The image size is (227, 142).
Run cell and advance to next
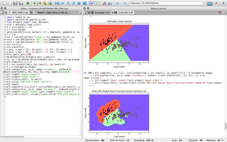39,3
